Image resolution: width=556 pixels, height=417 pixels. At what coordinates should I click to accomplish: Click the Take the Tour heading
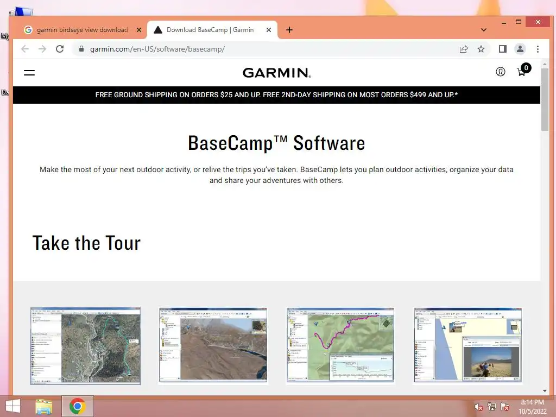[86, 243]
